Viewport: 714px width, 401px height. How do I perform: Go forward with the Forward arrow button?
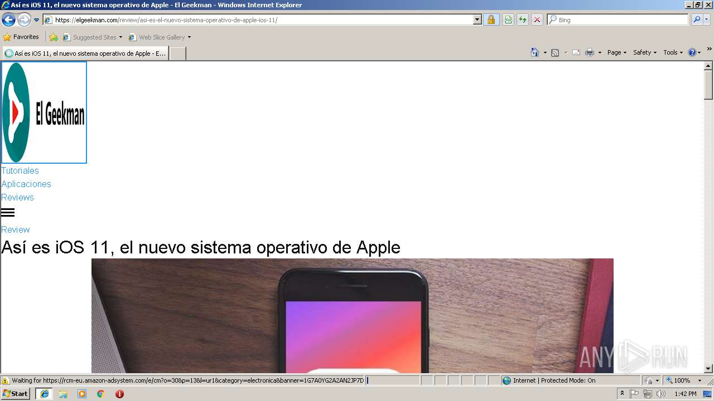[x=24, y=20]
